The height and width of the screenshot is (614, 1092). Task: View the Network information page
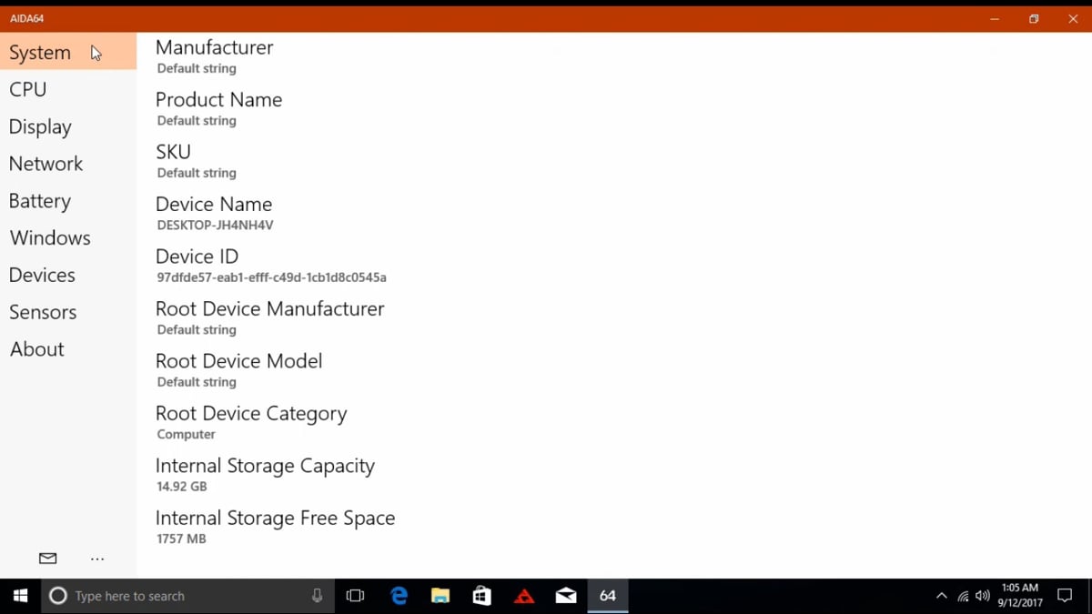(45, 164)
